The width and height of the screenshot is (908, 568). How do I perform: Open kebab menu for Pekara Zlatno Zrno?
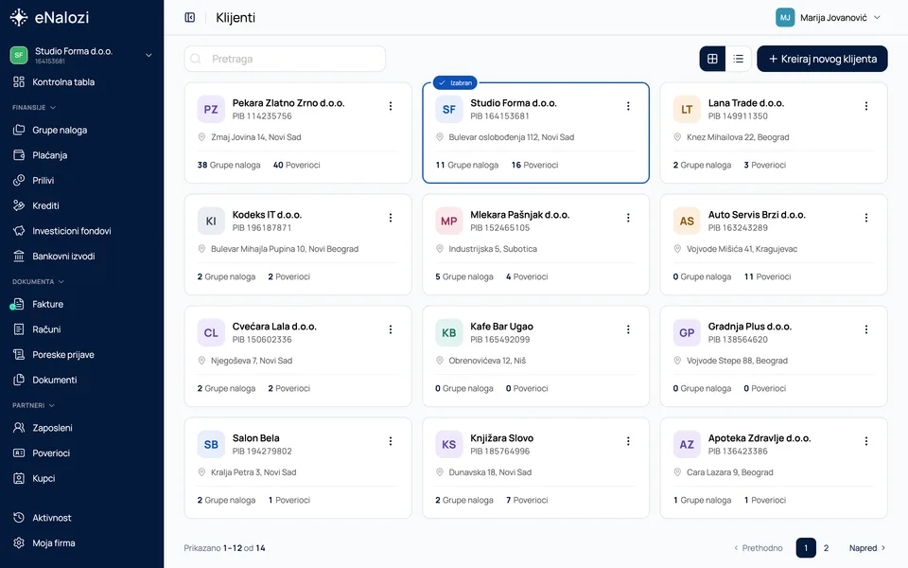pyautogui.click(x=391, y=106)
